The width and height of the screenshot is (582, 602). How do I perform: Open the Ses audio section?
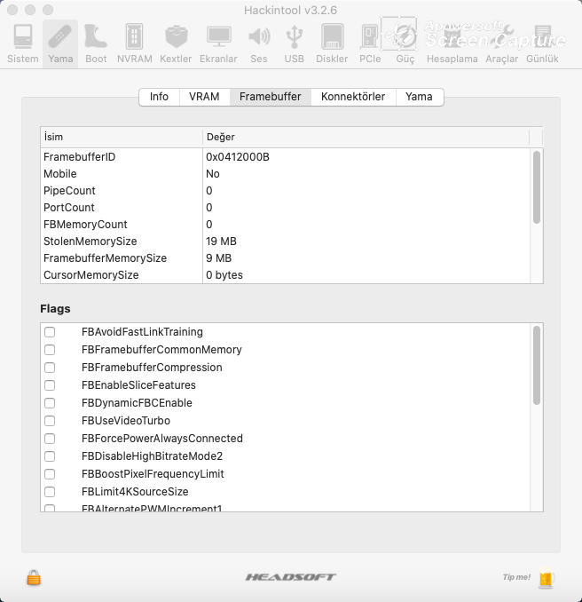click(259, 44)
